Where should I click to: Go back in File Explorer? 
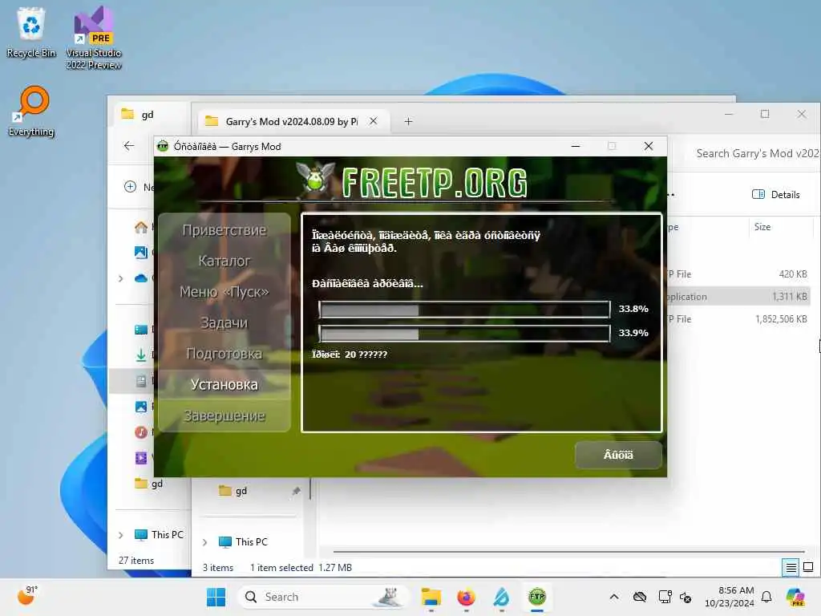click(x=129, y=146)
